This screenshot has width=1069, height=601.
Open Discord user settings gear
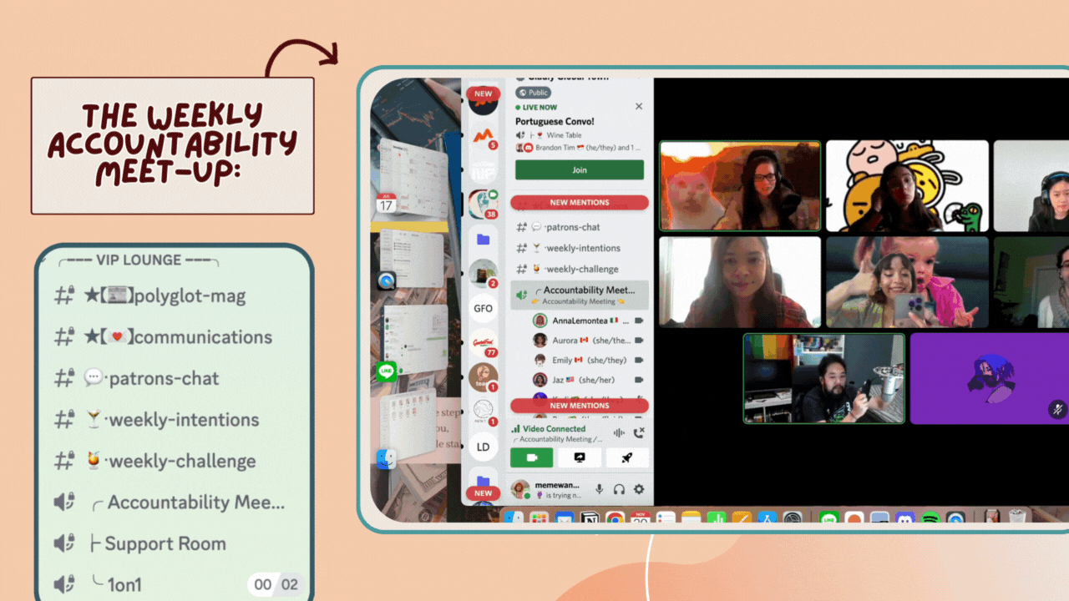(x=639, y=489)
